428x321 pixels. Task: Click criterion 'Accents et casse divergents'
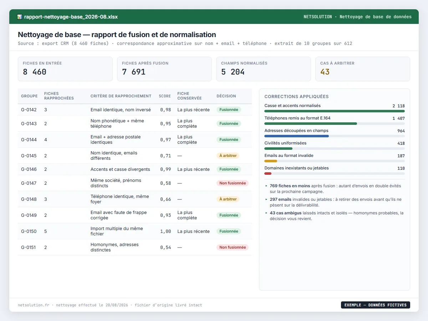point(120,169)
